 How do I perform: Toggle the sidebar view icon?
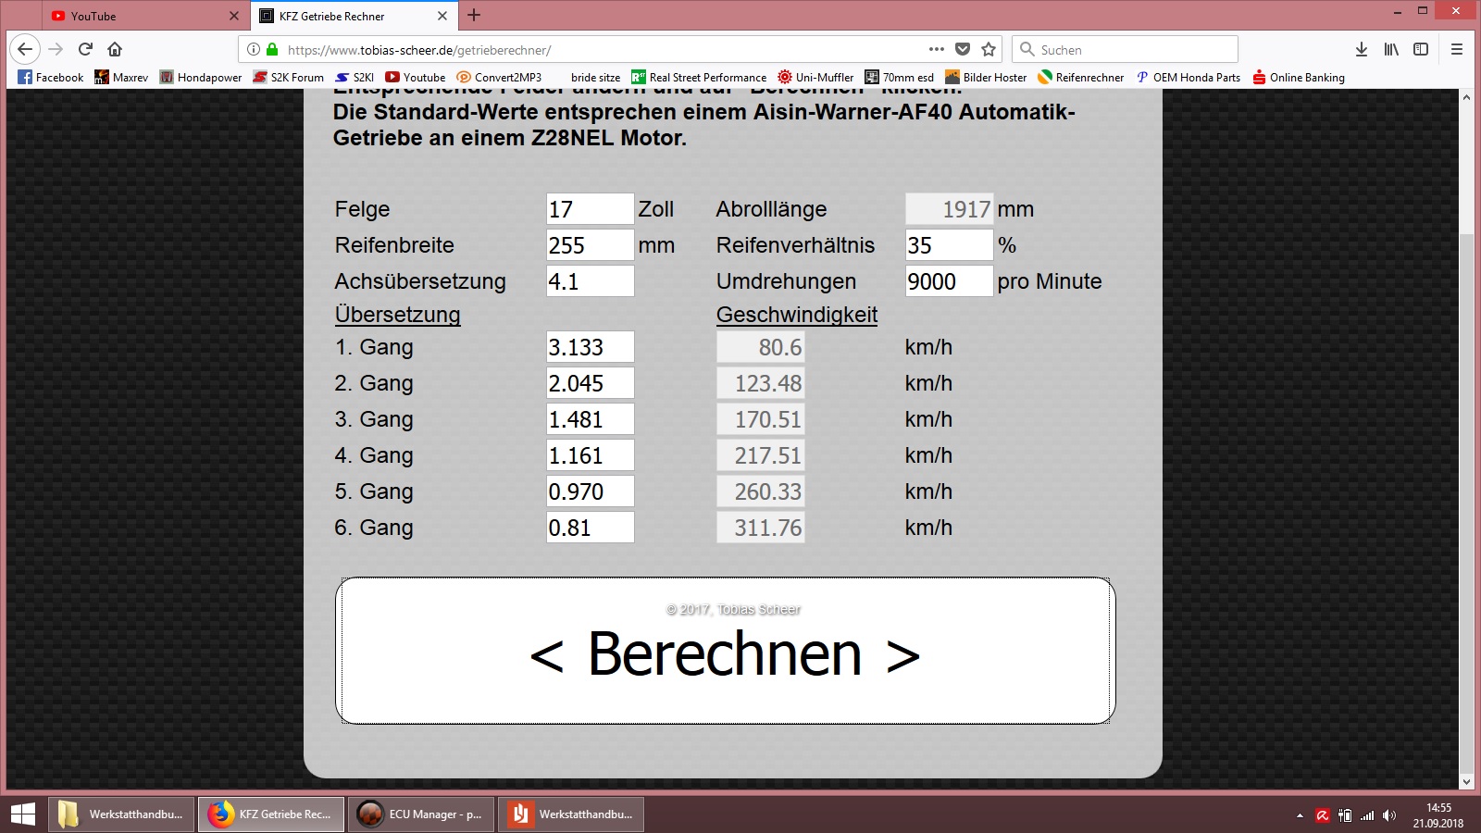1421,49
